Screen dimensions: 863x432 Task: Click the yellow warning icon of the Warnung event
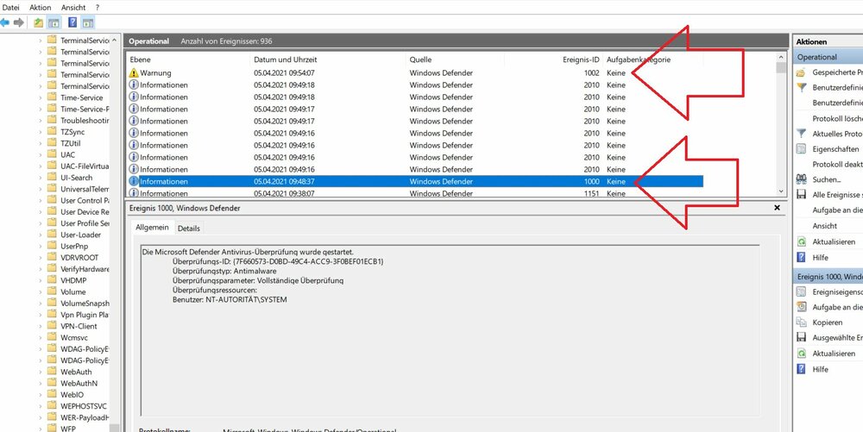pyautogui.click(x=133, y=73)
